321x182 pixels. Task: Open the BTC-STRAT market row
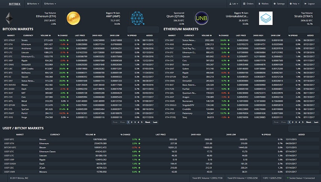(x=80, y=40)
